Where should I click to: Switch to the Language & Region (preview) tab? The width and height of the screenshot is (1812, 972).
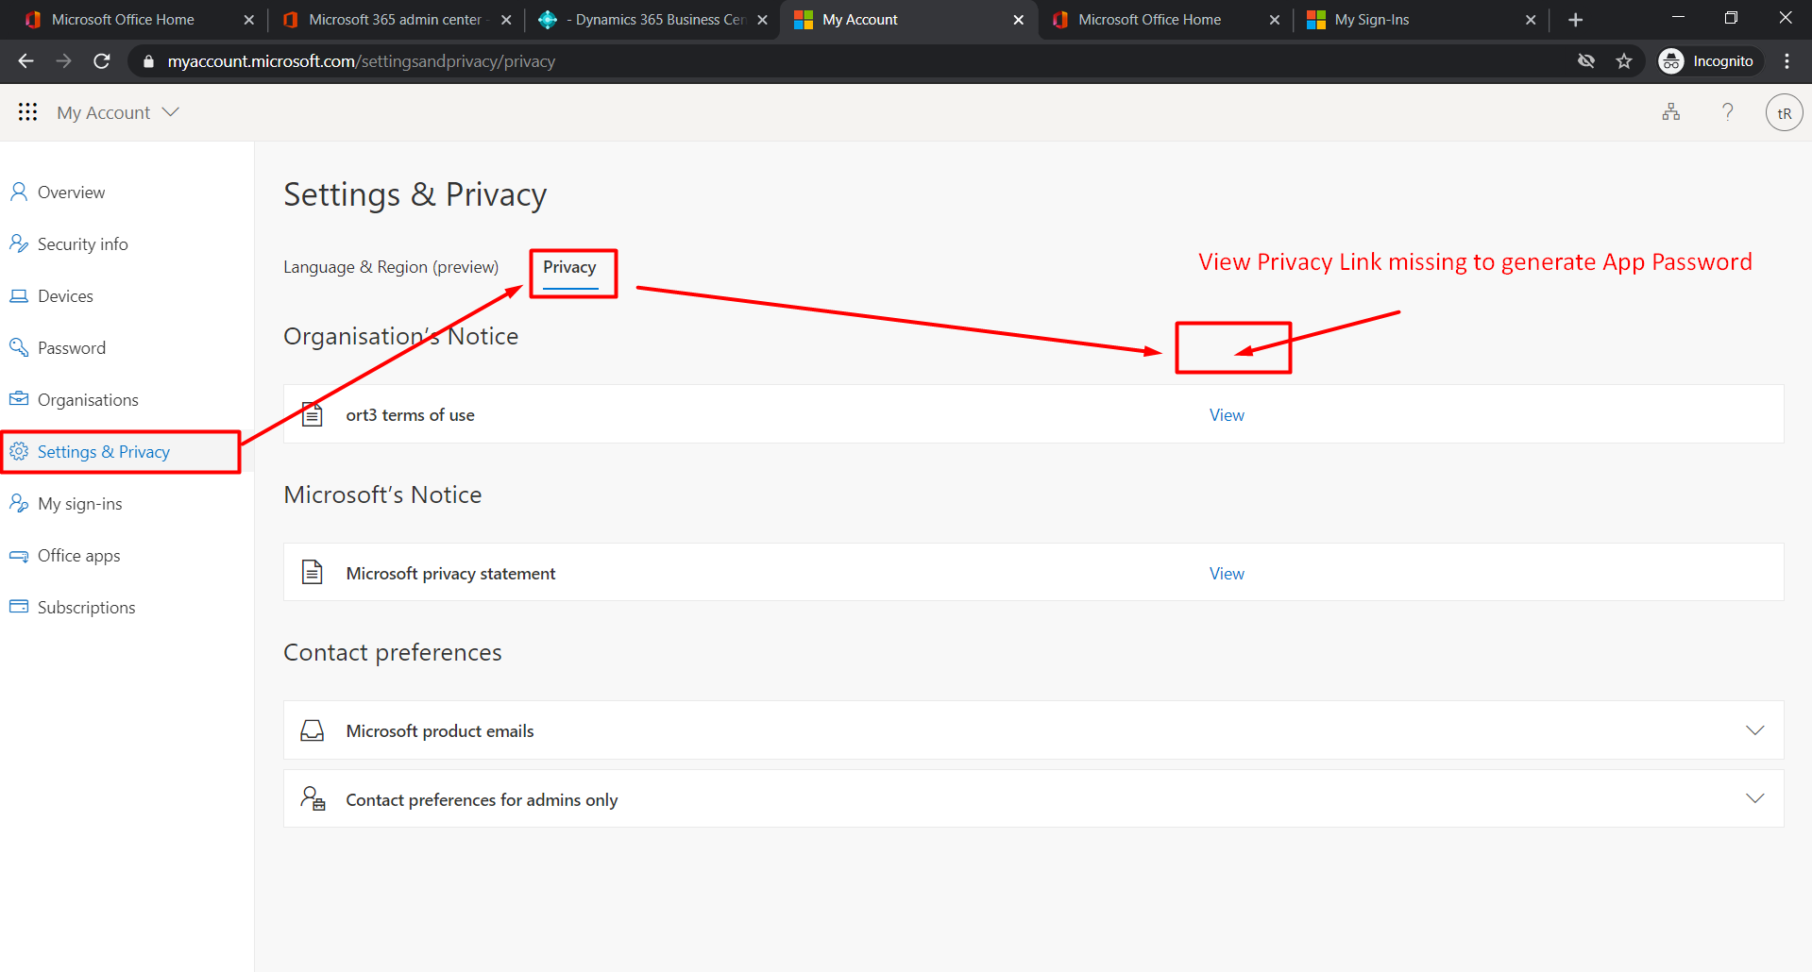(x=391, y=267)
